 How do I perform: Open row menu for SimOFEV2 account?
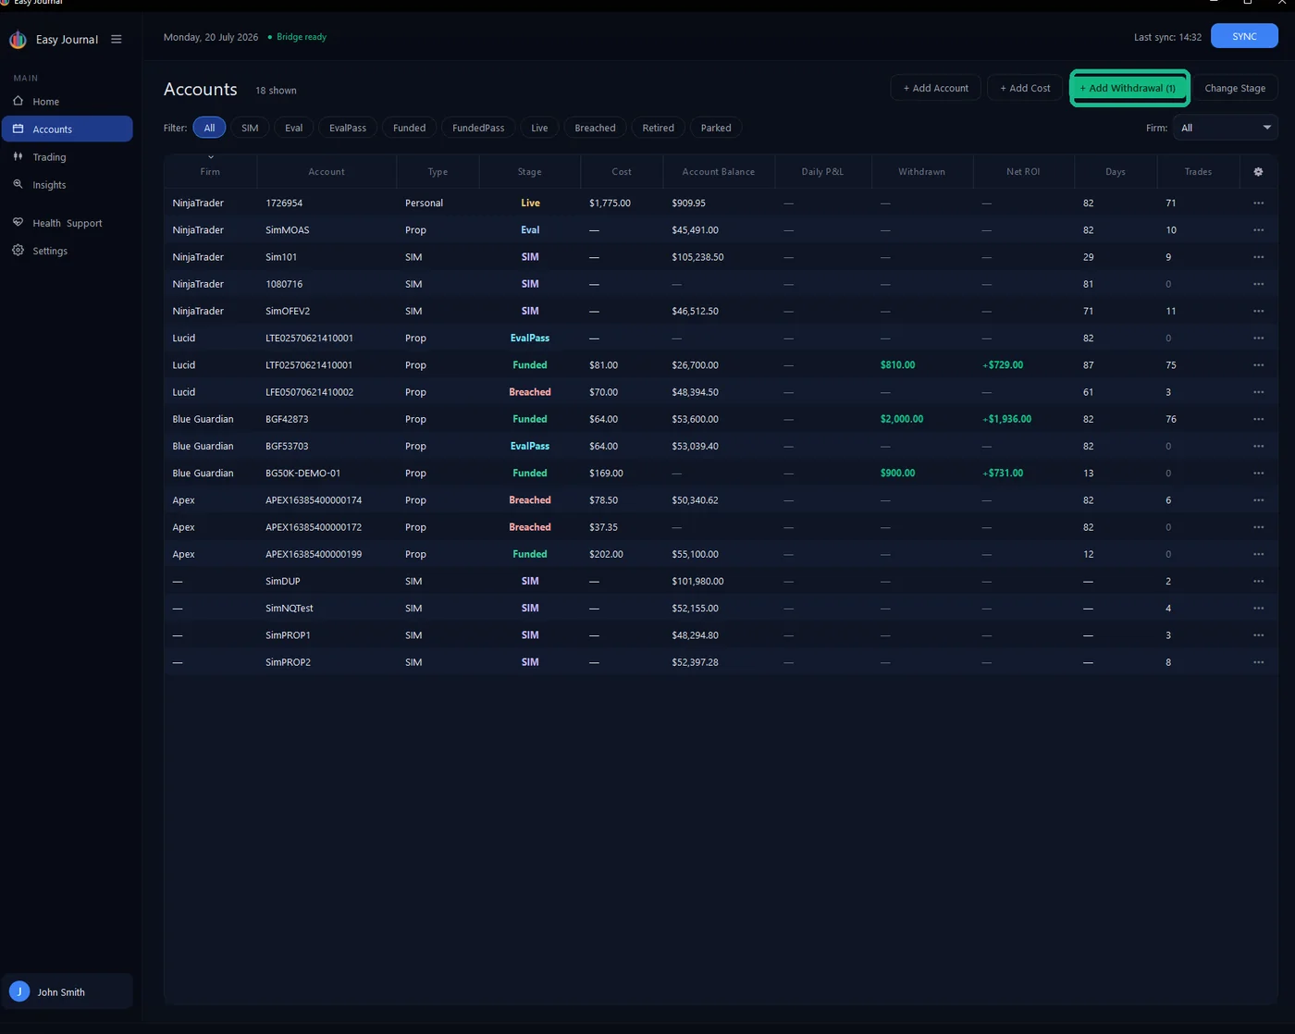tap(1258, 311)
